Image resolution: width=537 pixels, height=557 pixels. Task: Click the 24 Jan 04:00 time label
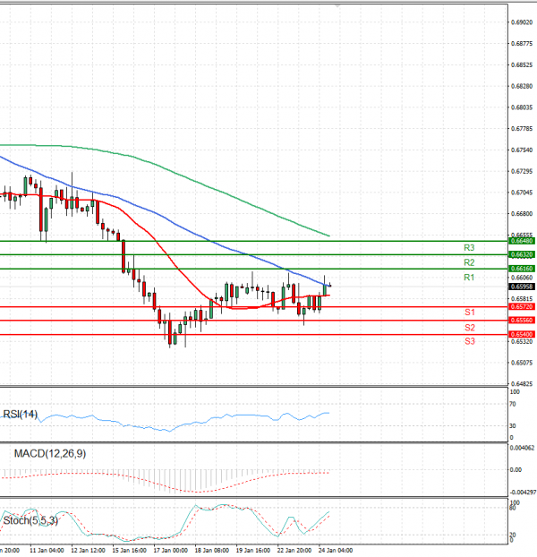(x=336, y=550)
